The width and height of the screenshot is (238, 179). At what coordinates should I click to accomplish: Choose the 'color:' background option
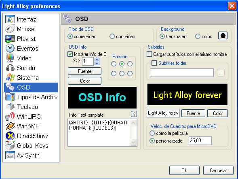coord(198,36)
